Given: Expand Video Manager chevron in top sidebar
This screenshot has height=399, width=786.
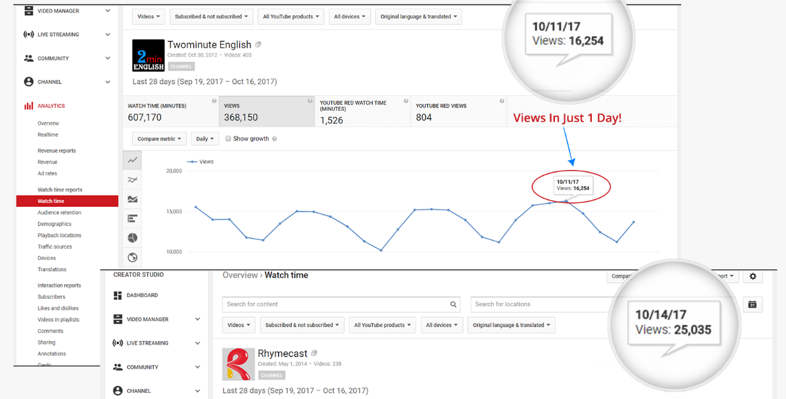Looking at the screenshot, I should 107,11.
